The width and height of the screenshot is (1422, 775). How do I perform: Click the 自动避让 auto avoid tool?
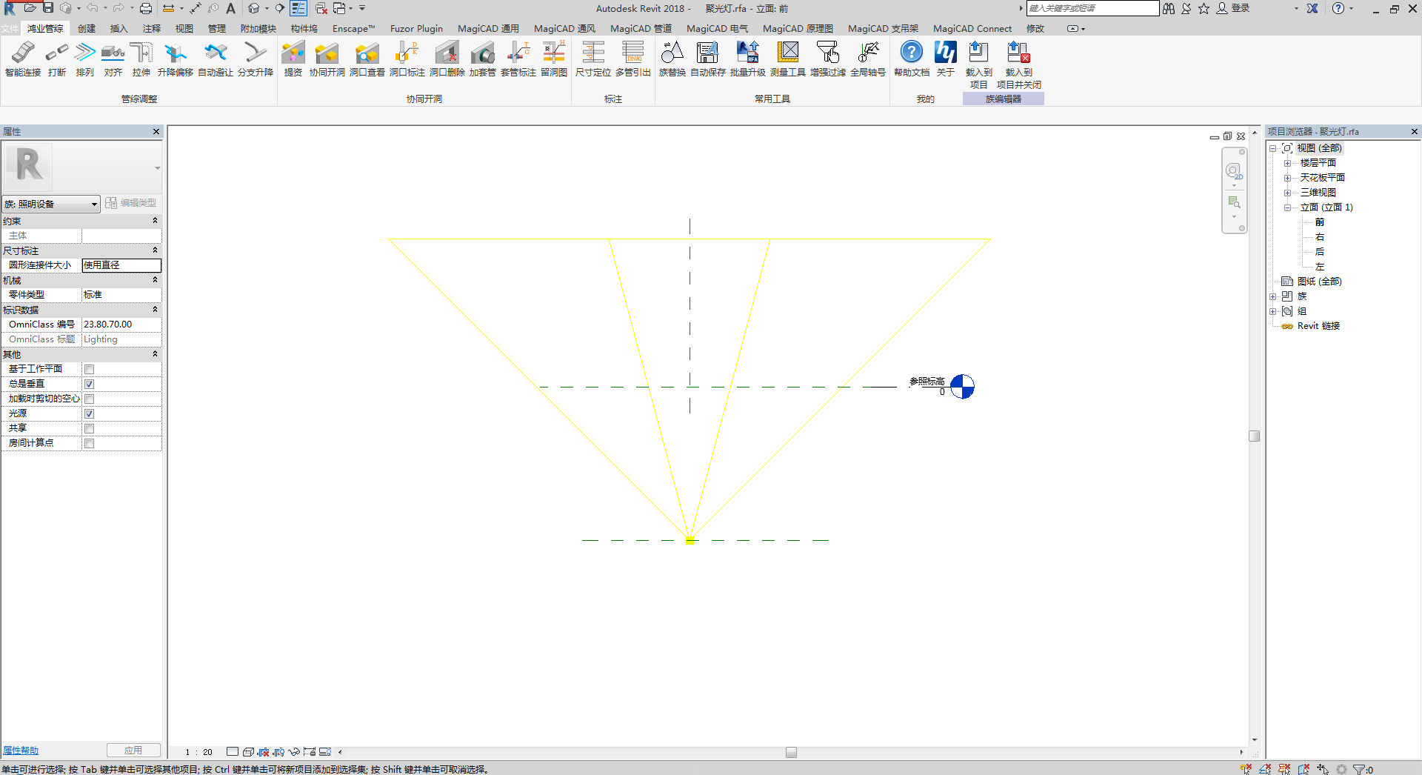pyautogui.click(x=216, y=59)
